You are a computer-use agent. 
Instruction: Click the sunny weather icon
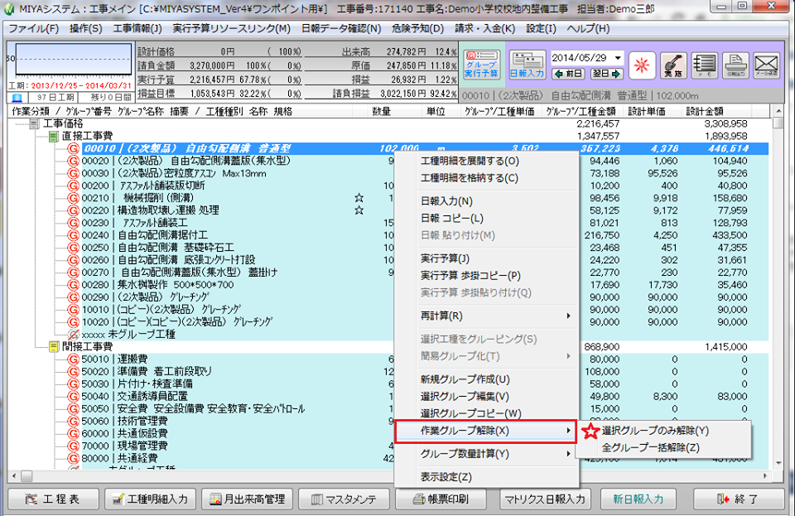(x=642, y=65)
